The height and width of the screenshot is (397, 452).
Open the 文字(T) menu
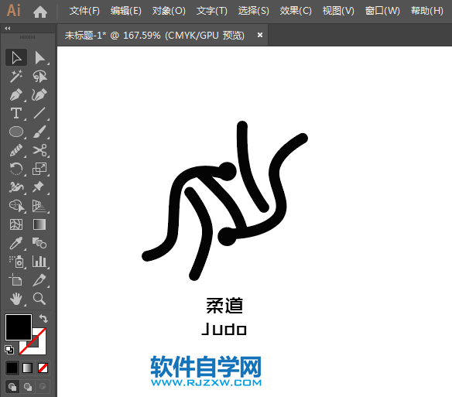pos(212,11)
